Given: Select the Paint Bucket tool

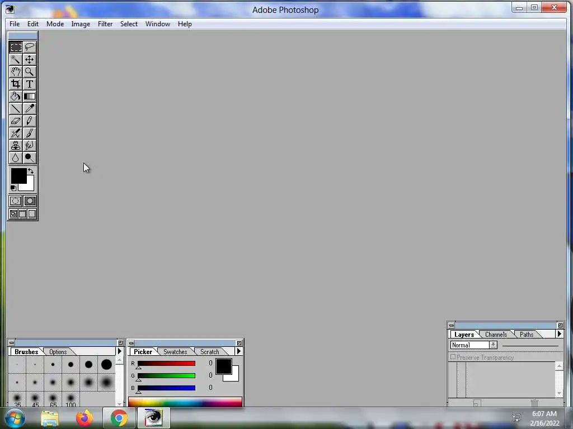Looking at the screenshot, I should click(16, 96).
